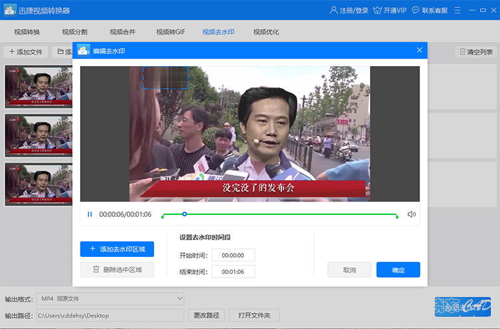Viewport: 500px width, 329px height.
Task: Delete the selected area with 删除选中区域
Action: 117,270
